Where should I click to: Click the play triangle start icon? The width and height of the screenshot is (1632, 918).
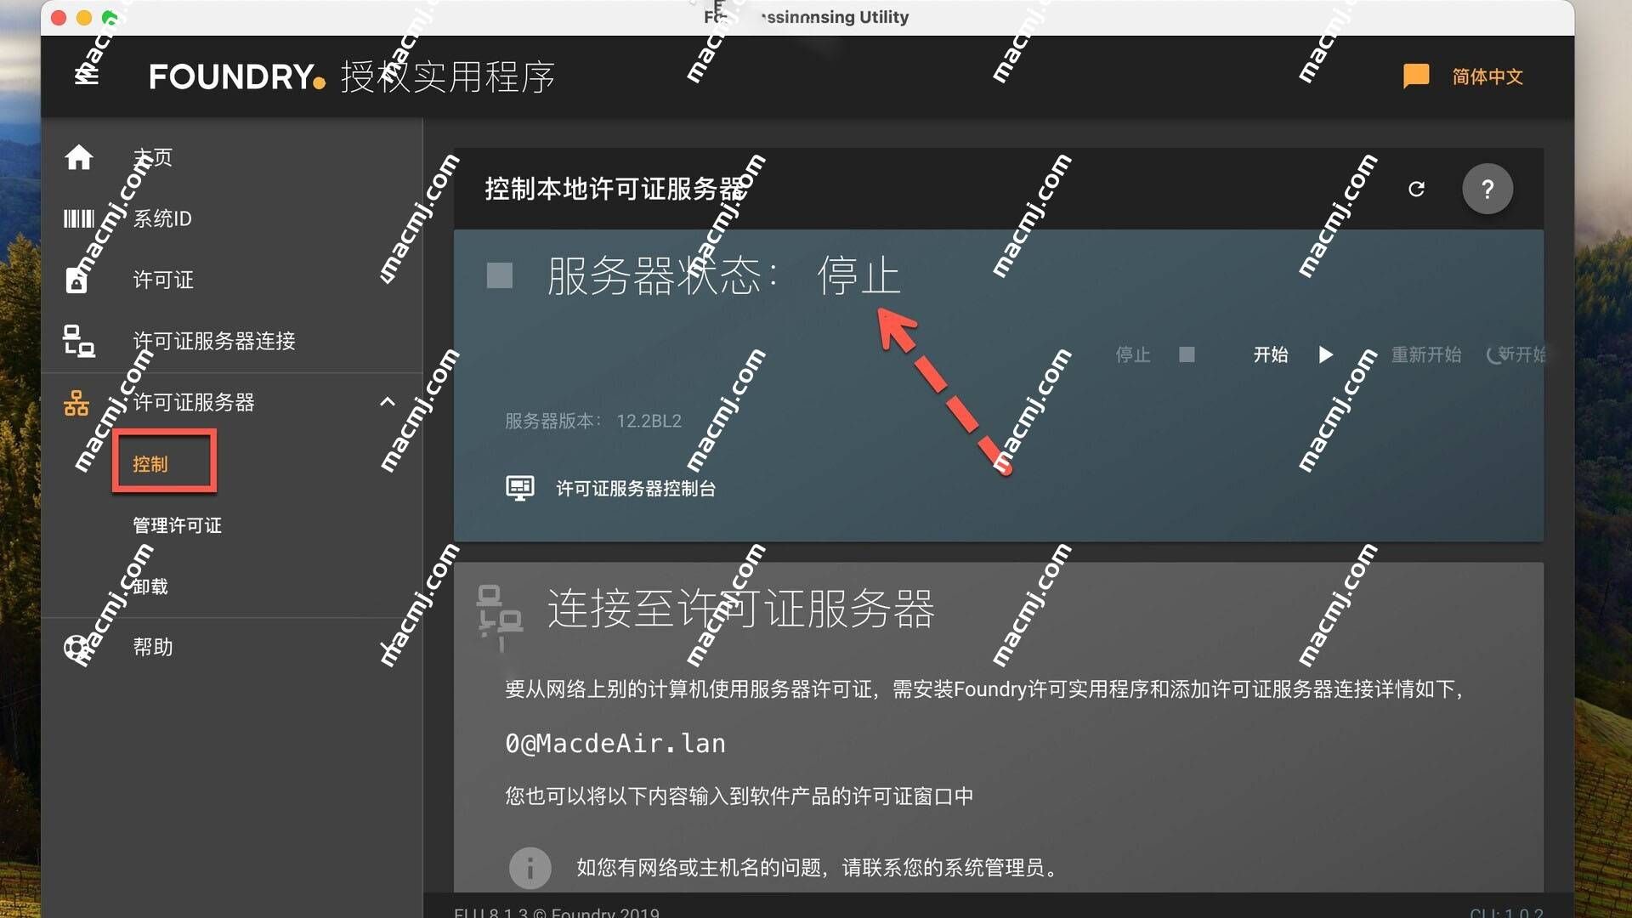click(x=1325, y=354)
